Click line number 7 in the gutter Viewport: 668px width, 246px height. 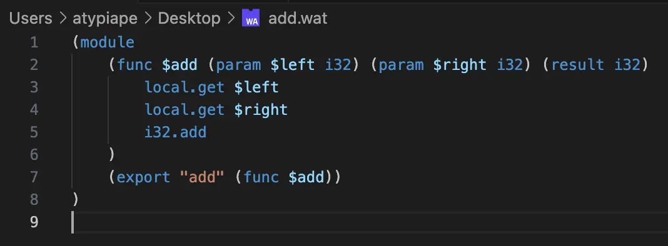click(34, 177)
